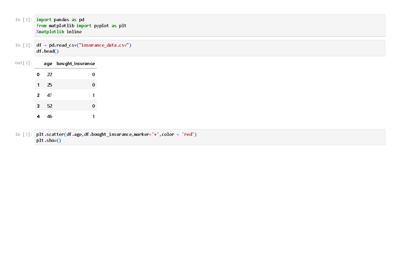Click the 'age' column header
This screenshot has height=277, width=393.
pyautogui.click(x=48, y=63)
